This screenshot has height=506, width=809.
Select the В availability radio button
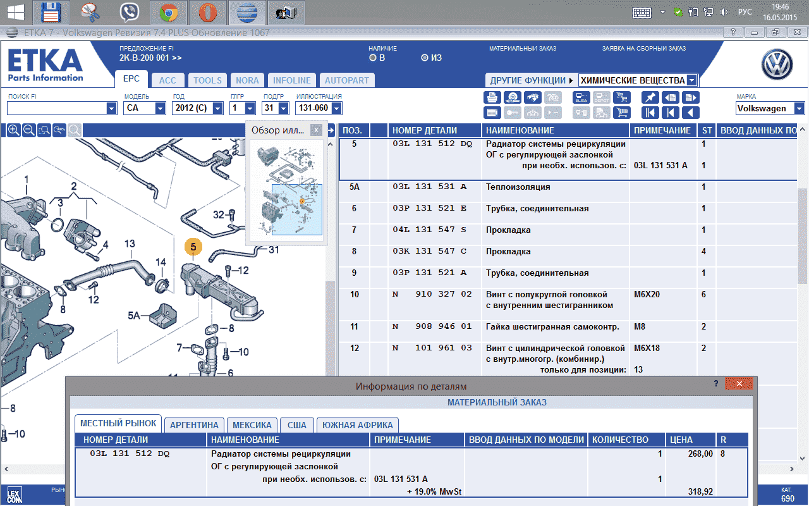373,58
